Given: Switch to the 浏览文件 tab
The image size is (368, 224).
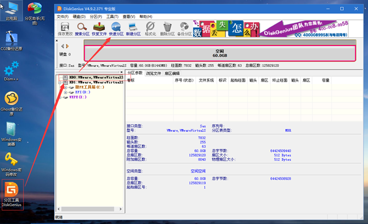Looking at the screenshot, I should click(x=153, y=73).
